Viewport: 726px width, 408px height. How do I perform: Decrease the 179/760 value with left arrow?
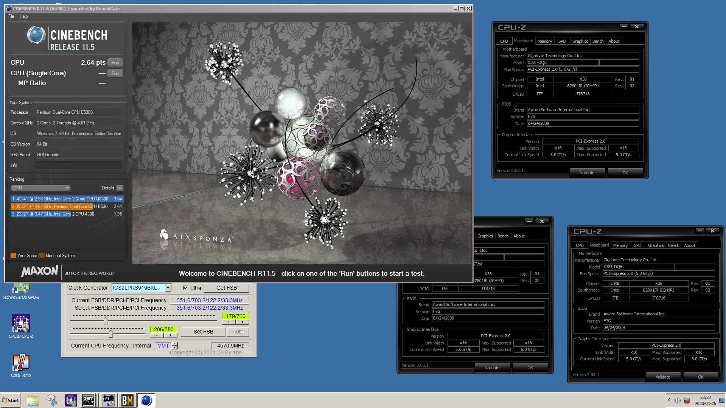[x=229, y=322]
